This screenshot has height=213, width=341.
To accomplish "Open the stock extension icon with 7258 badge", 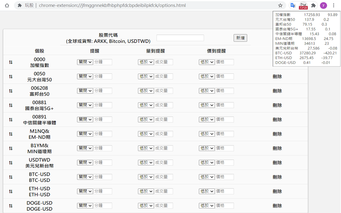I will point(303,6).
